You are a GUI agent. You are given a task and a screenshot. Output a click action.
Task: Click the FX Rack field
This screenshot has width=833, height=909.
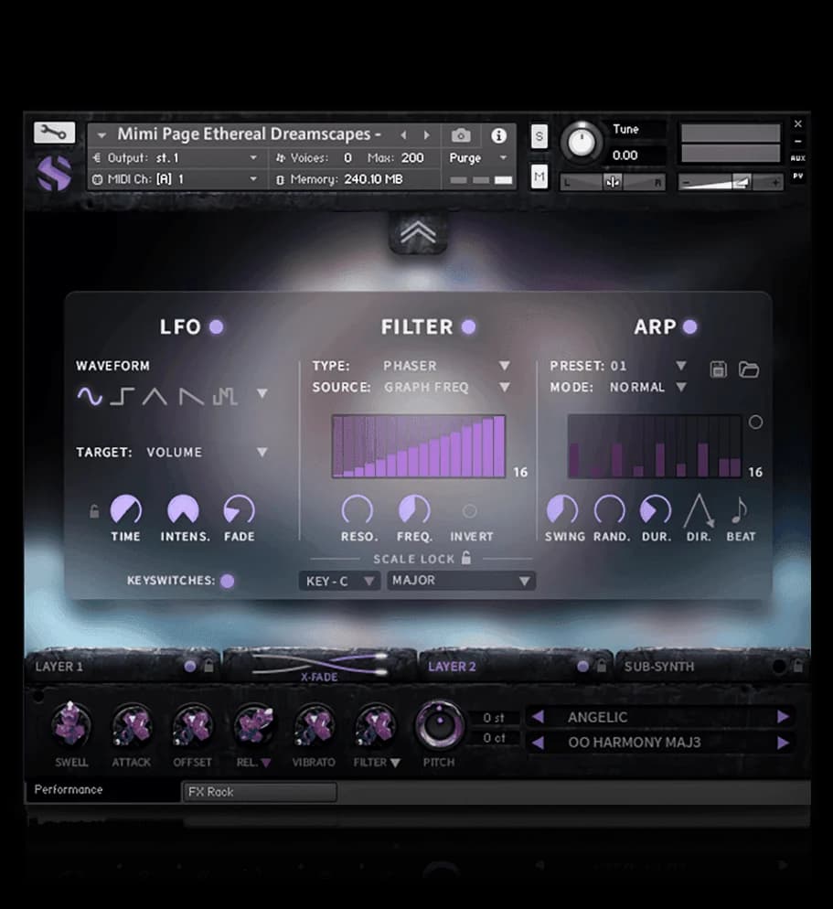[259, 792]
